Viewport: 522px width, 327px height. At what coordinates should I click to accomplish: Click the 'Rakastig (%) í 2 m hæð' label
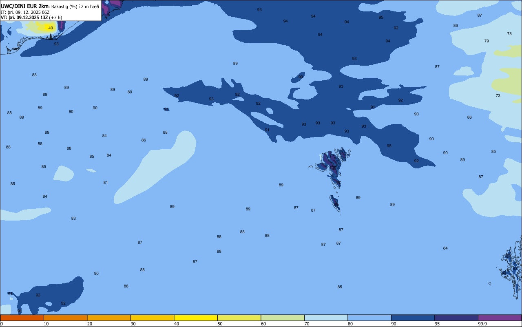[75, 7]
